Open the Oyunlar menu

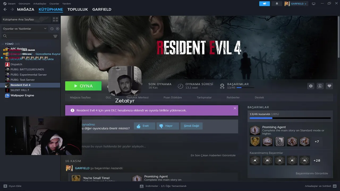click(54, 4)
